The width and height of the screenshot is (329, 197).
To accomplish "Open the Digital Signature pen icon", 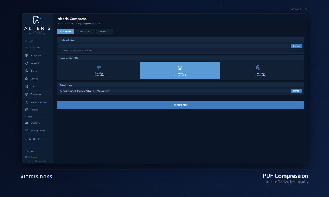I will point(27,102).
